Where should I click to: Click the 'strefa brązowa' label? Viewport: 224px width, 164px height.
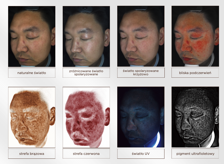31,154
